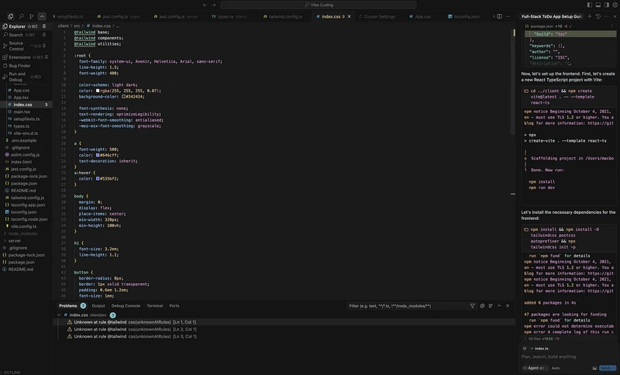Open Cursor settings gear icon at top right
620x375 pixels.
point(615,5)
